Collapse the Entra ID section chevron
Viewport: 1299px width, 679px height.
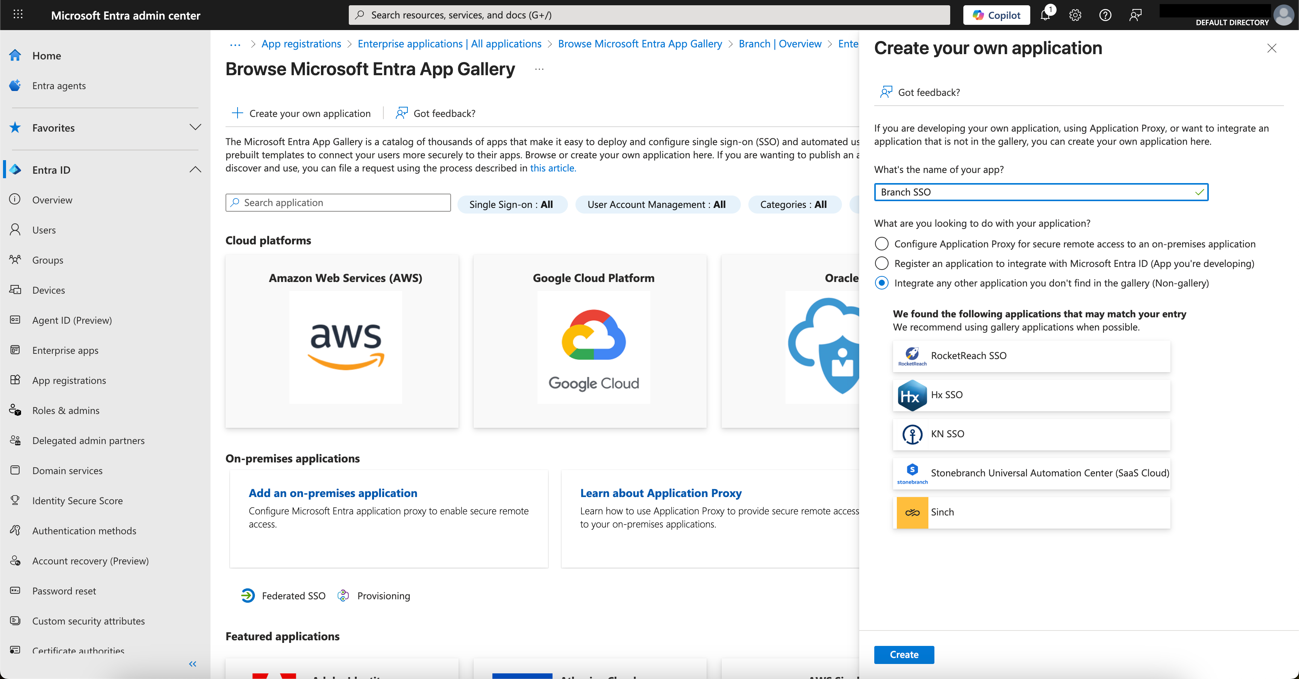point(195,170)
